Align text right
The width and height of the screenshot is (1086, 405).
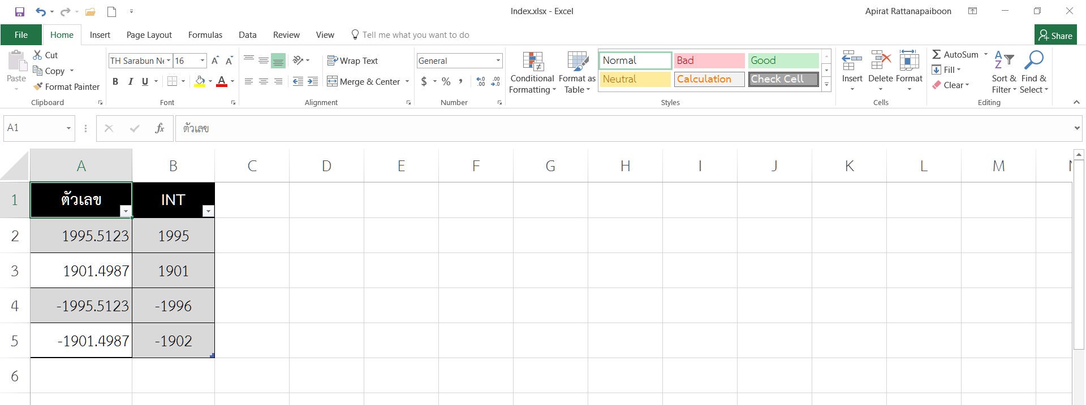coord(278,81)
